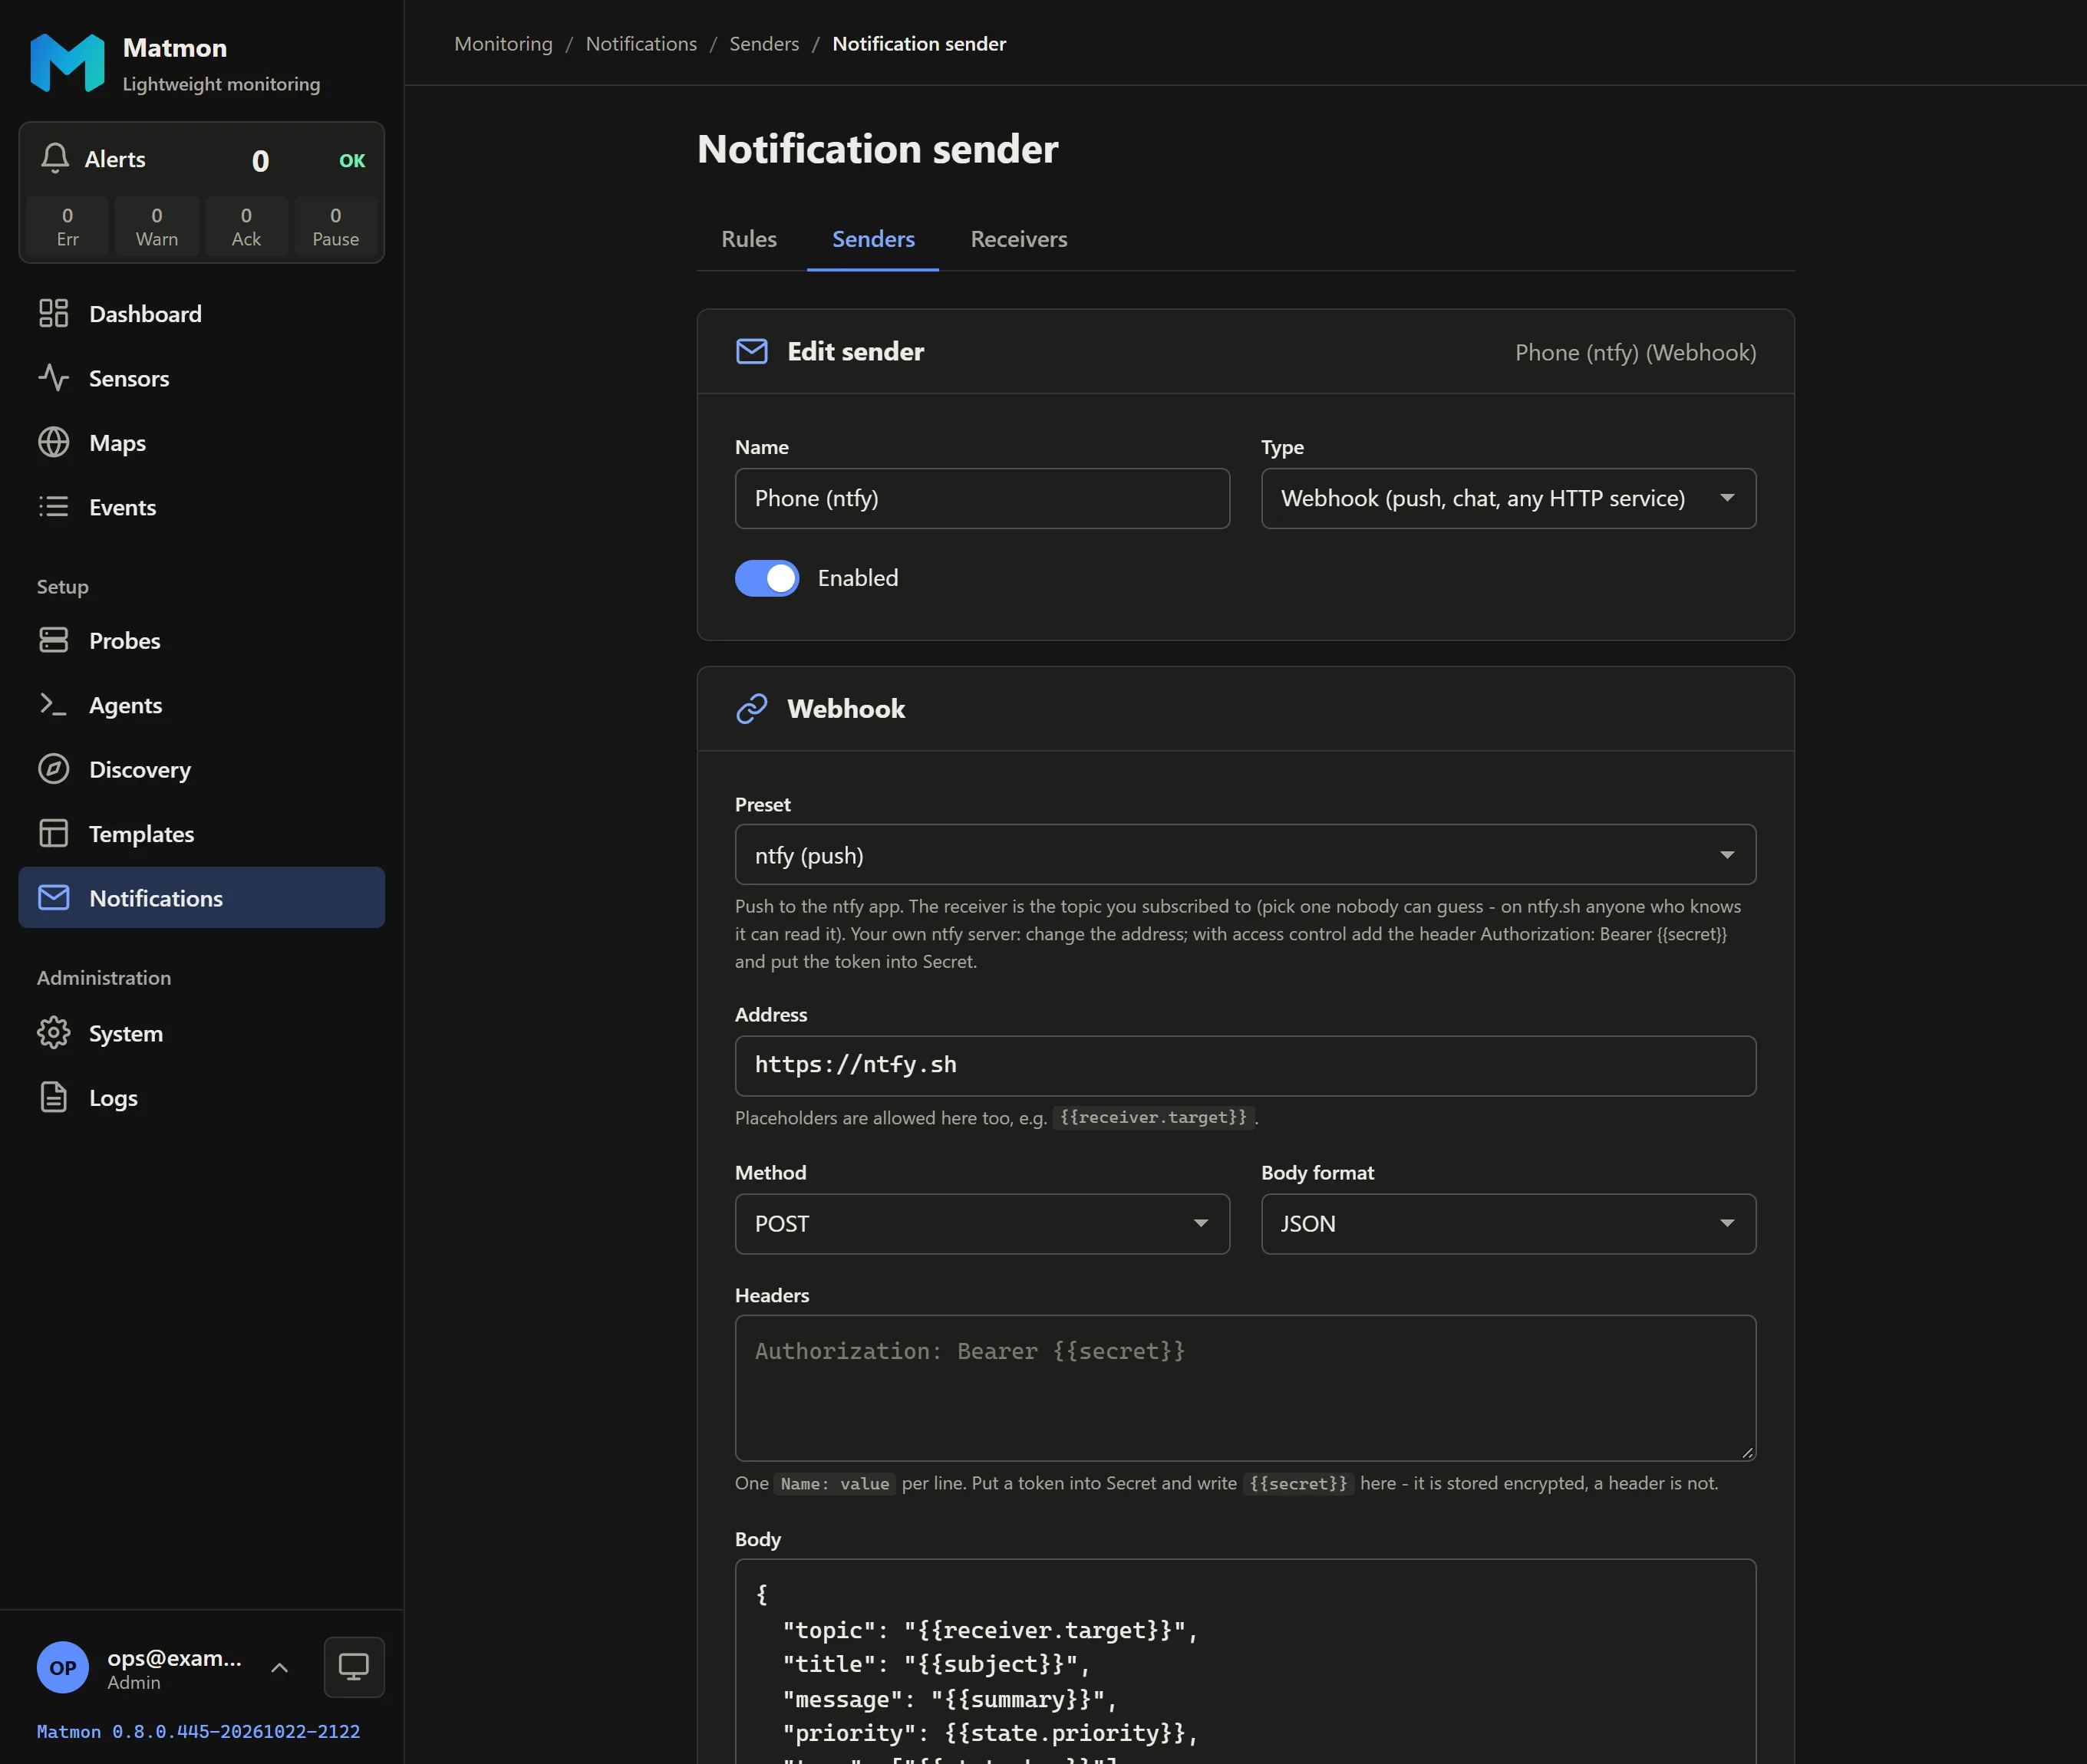Click the Monitoring breadcrumb link
This screenshot has height=1764, width=2087.
point(503,44)
